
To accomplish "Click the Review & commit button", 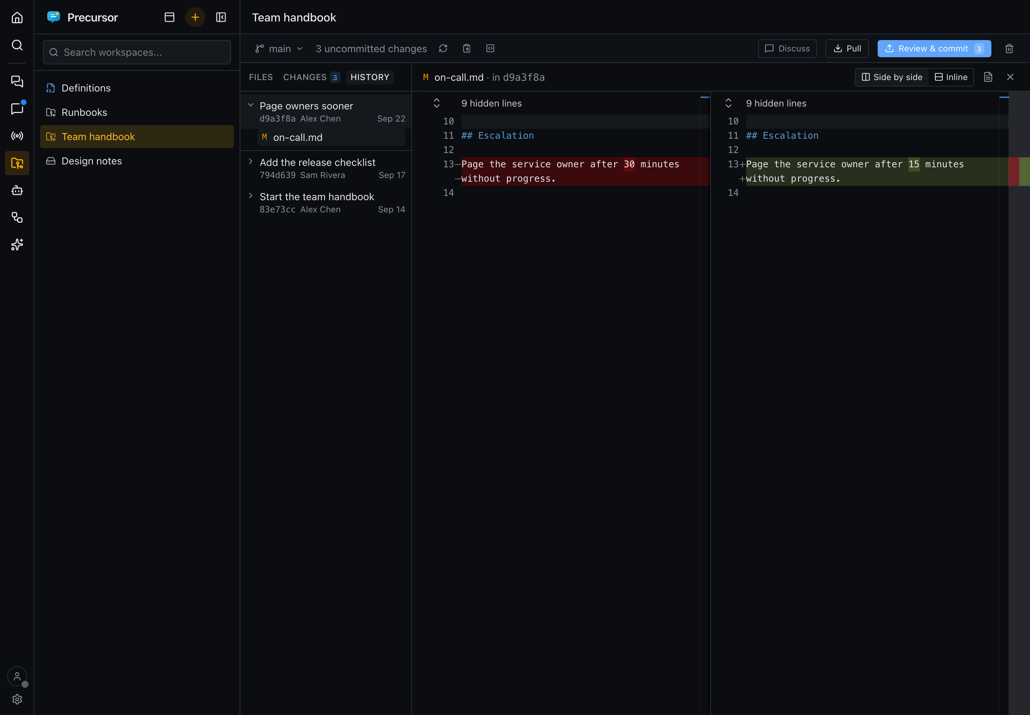I will point(934,48).
